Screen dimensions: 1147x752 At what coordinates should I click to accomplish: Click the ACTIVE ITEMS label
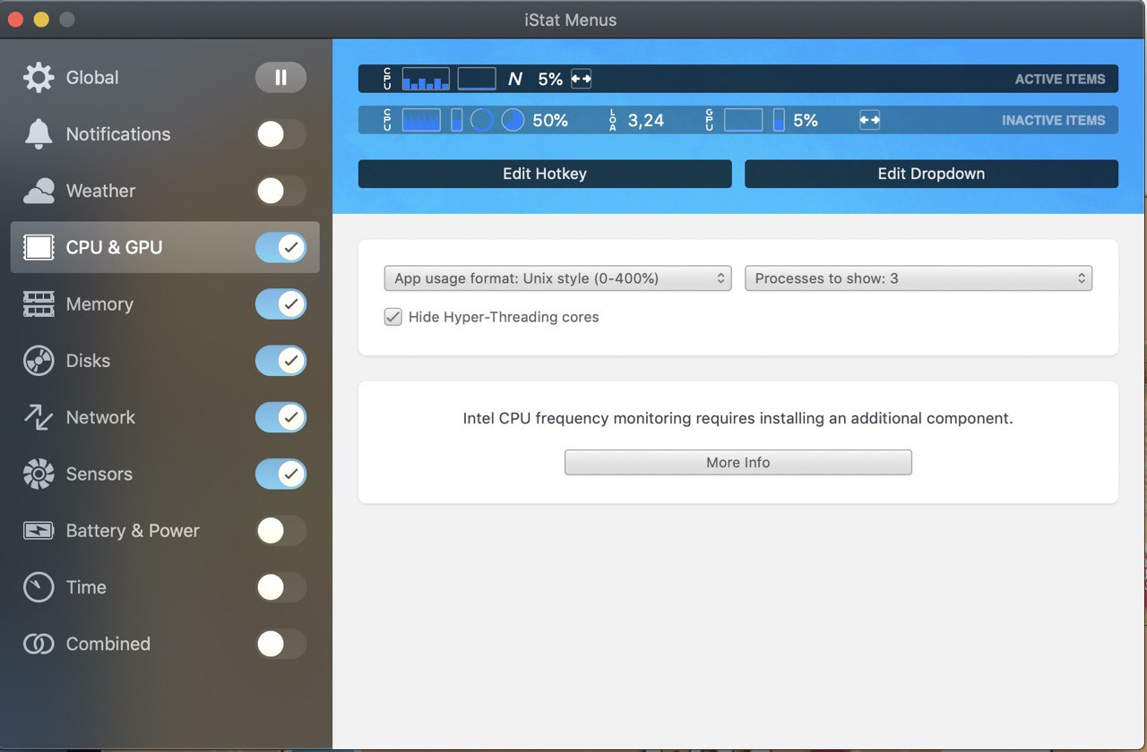pos(1060,79)
